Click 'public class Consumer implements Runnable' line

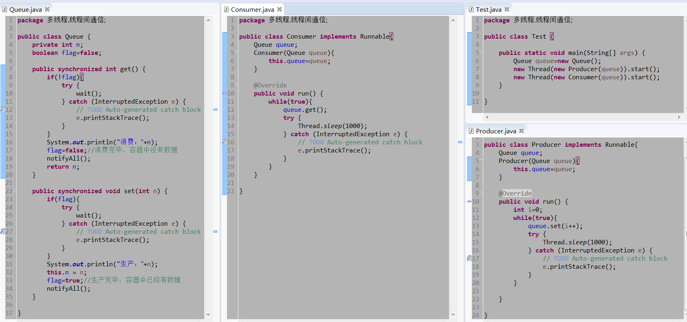(316, 36)
